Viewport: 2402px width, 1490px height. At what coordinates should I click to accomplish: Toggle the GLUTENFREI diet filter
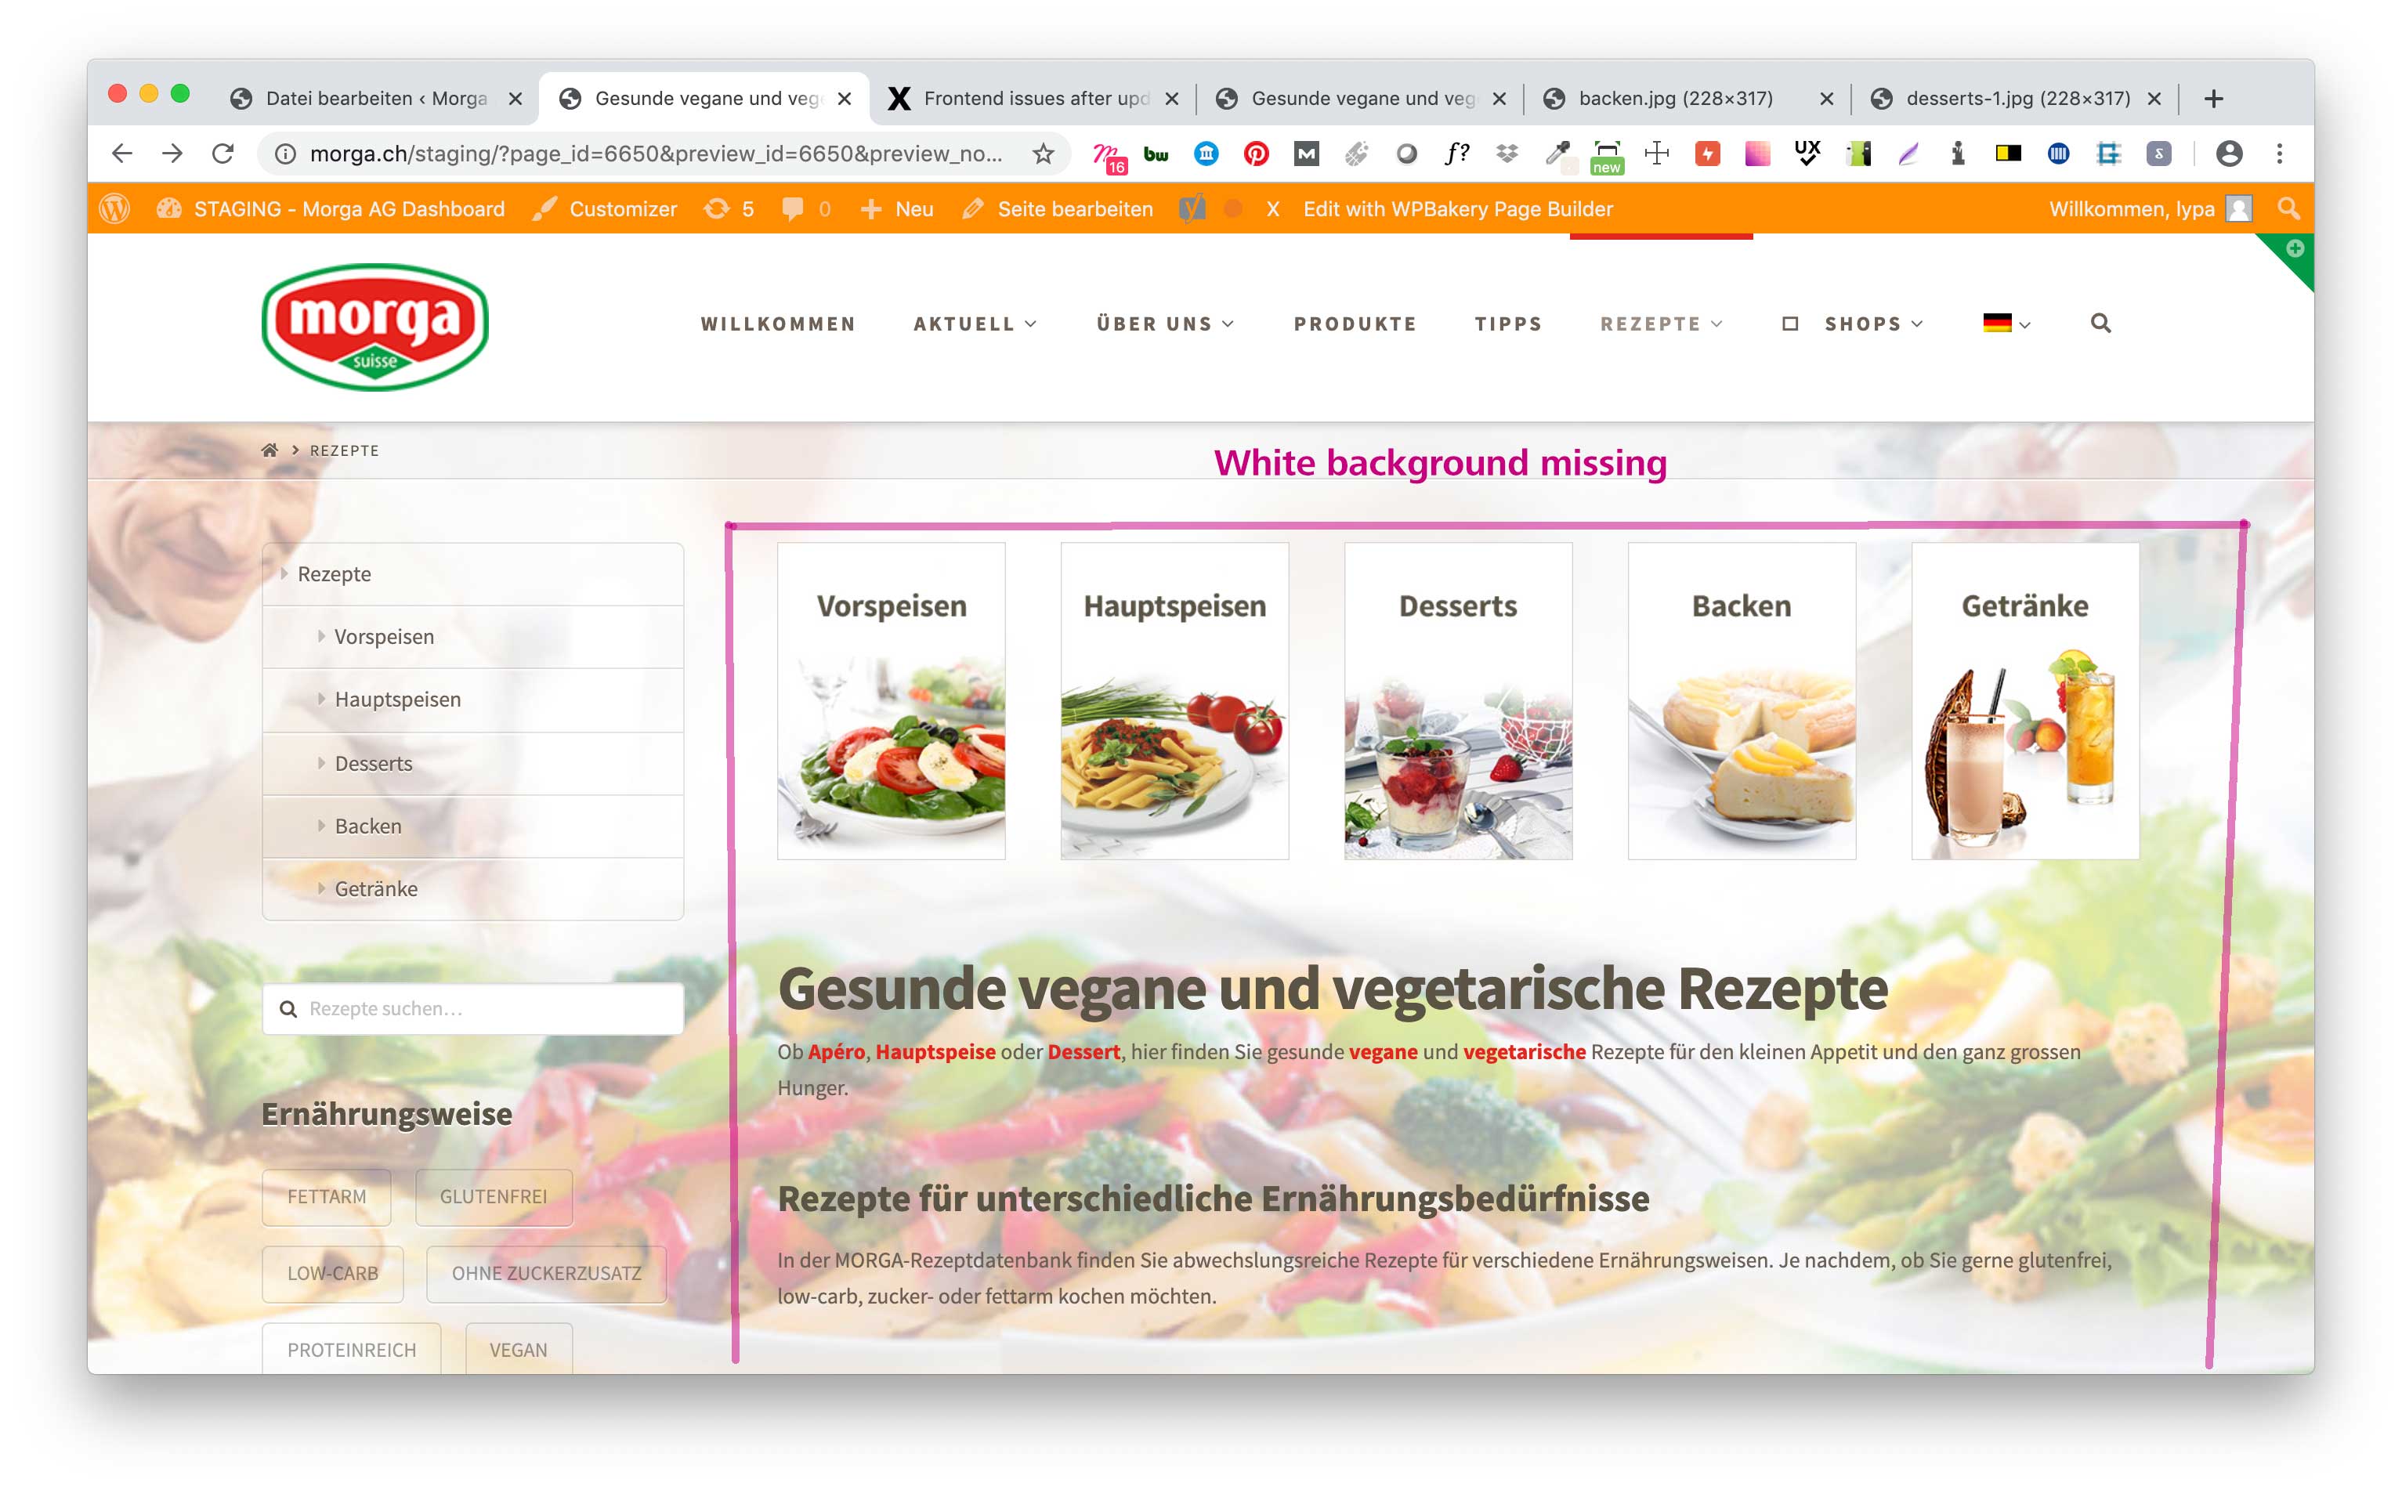click(x=494, y=1196)
